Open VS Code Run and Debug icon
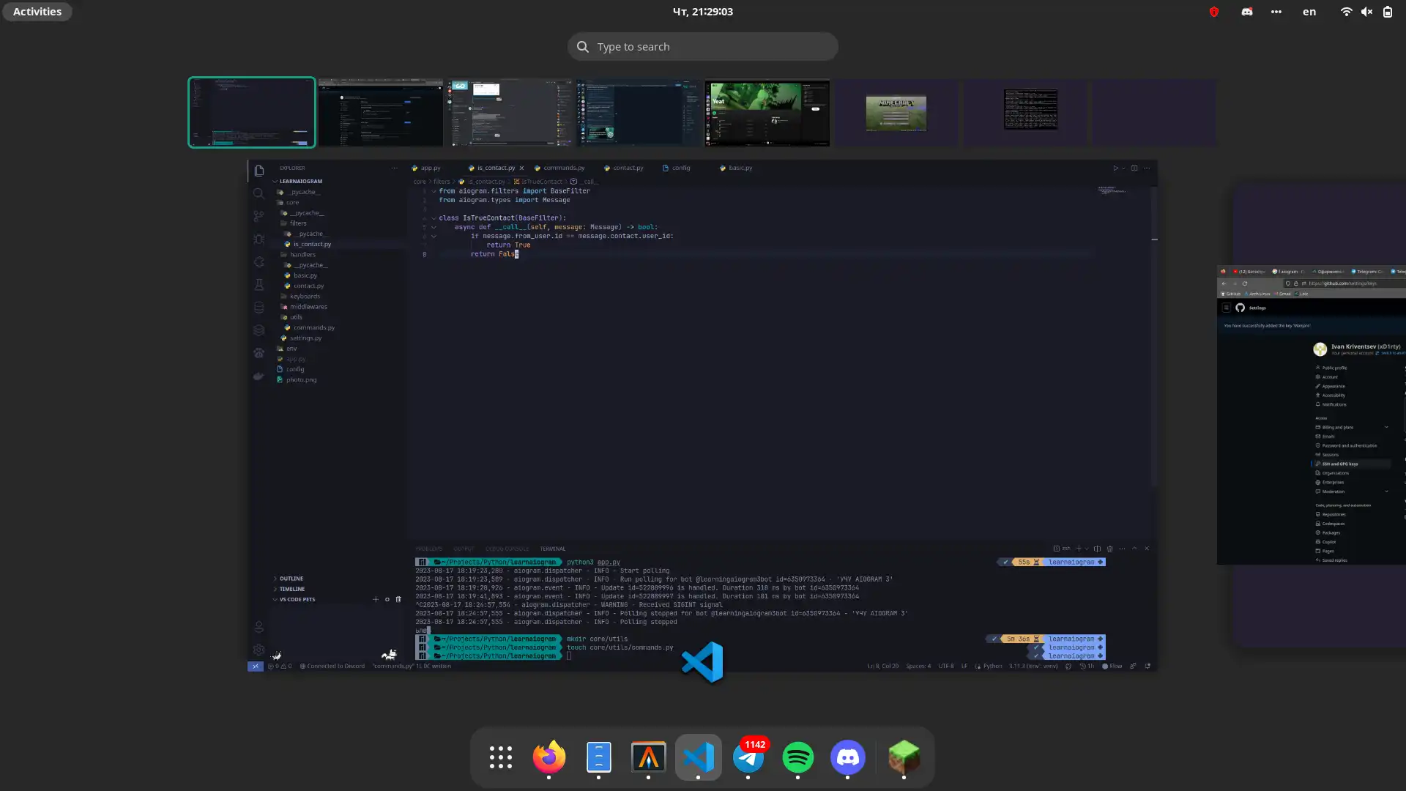This screenshot has width=1406, height=791. tap(258, 239)
